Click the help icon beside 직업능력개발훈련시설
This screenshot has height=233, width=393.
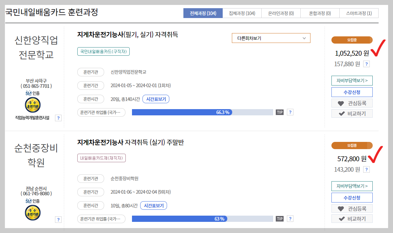58,118
